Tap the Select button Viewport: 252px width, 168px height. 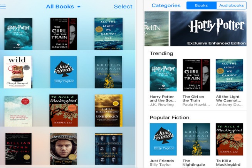tap(123, 7)
